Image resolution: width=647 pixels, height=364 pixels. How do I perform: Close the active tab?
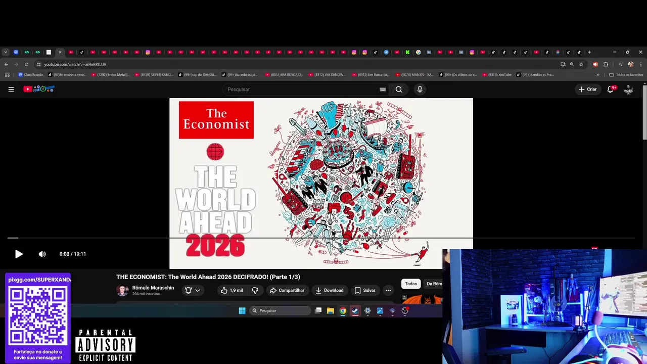(x=60, y=52)
